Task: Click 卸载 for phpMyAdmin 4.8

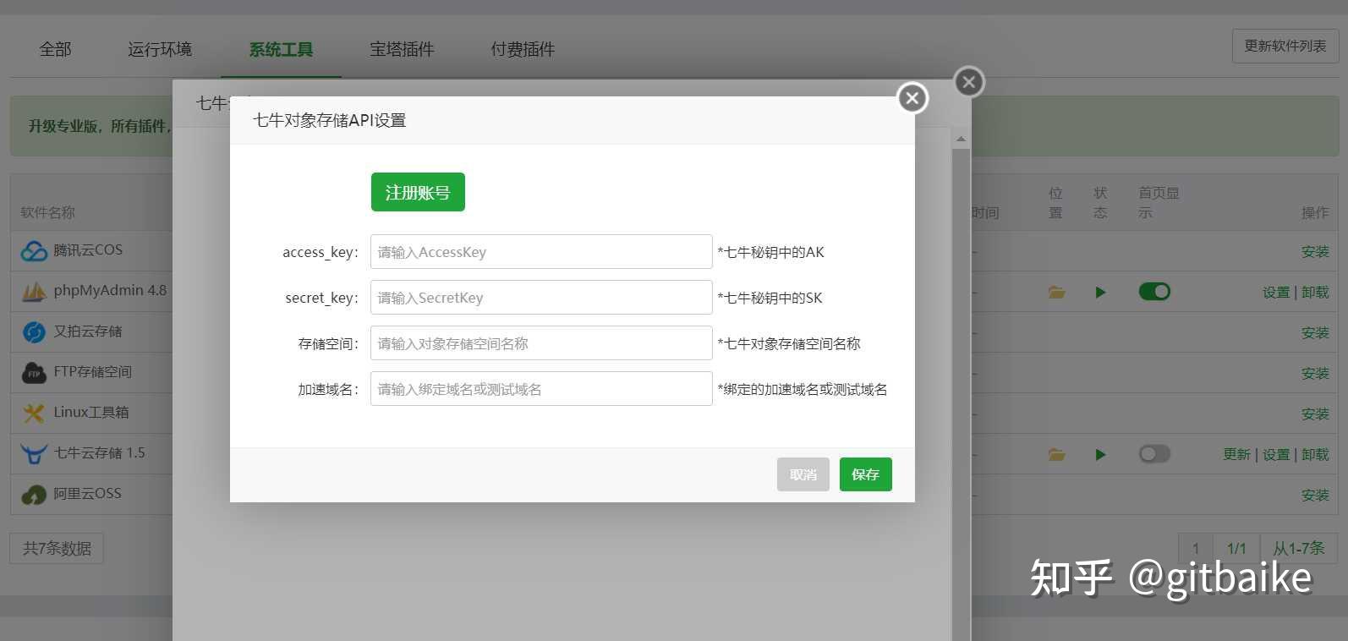Action: [1315, 293]
